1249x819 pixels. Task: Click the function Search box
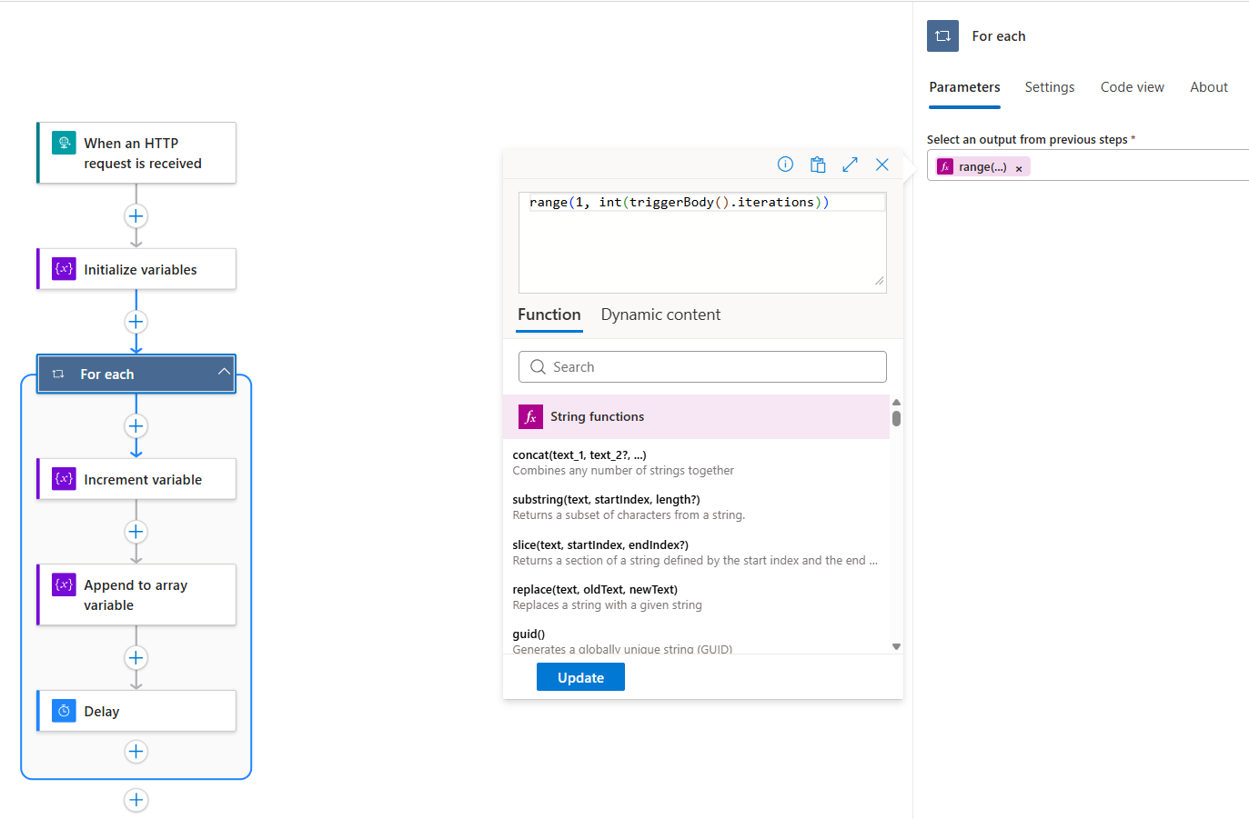(x=702, y=367)
